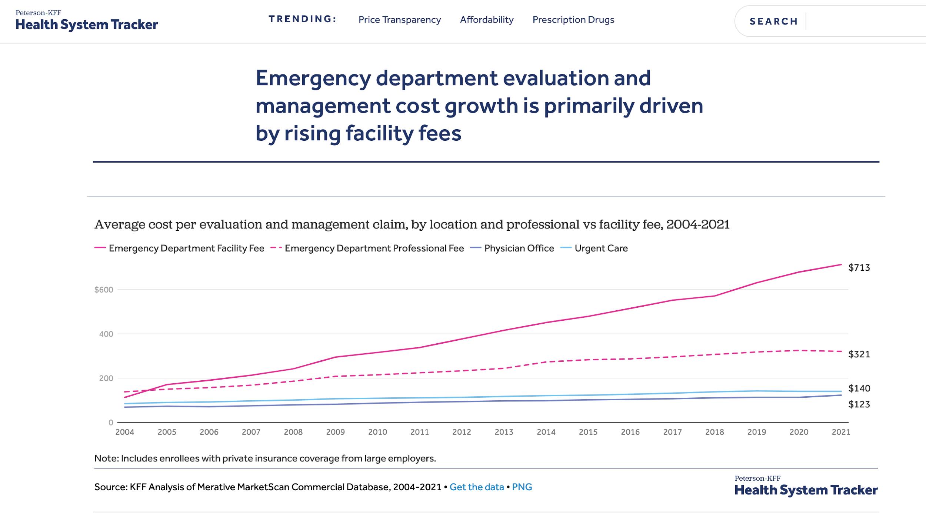Image resolution: width=926 pixels, height=524 pixels.
Task: Click the article headline about rising facility fees
Action: pyautogui.click(x=479, y=106)
